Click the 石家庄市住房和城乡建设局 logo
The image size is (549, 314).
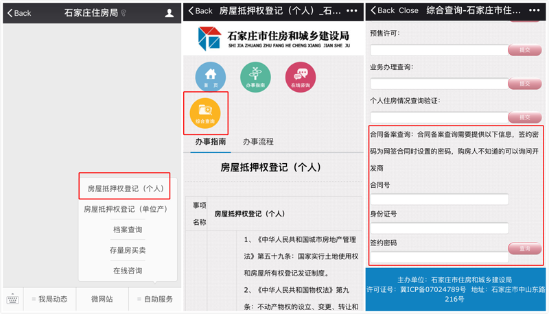coord(274,38)
